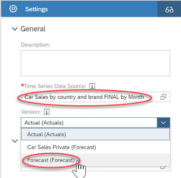Click the Time Series Data Source label
This screenshot has height=178, width=181.
[x=55, y=86]
